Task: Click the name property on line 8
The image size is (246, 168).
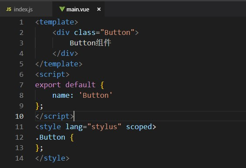Action: [61, 96]
